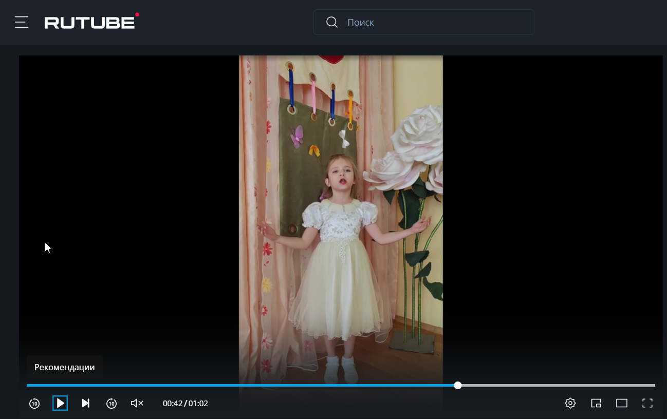
Task: Resume playback with the play button
Action: coord(60,403)
